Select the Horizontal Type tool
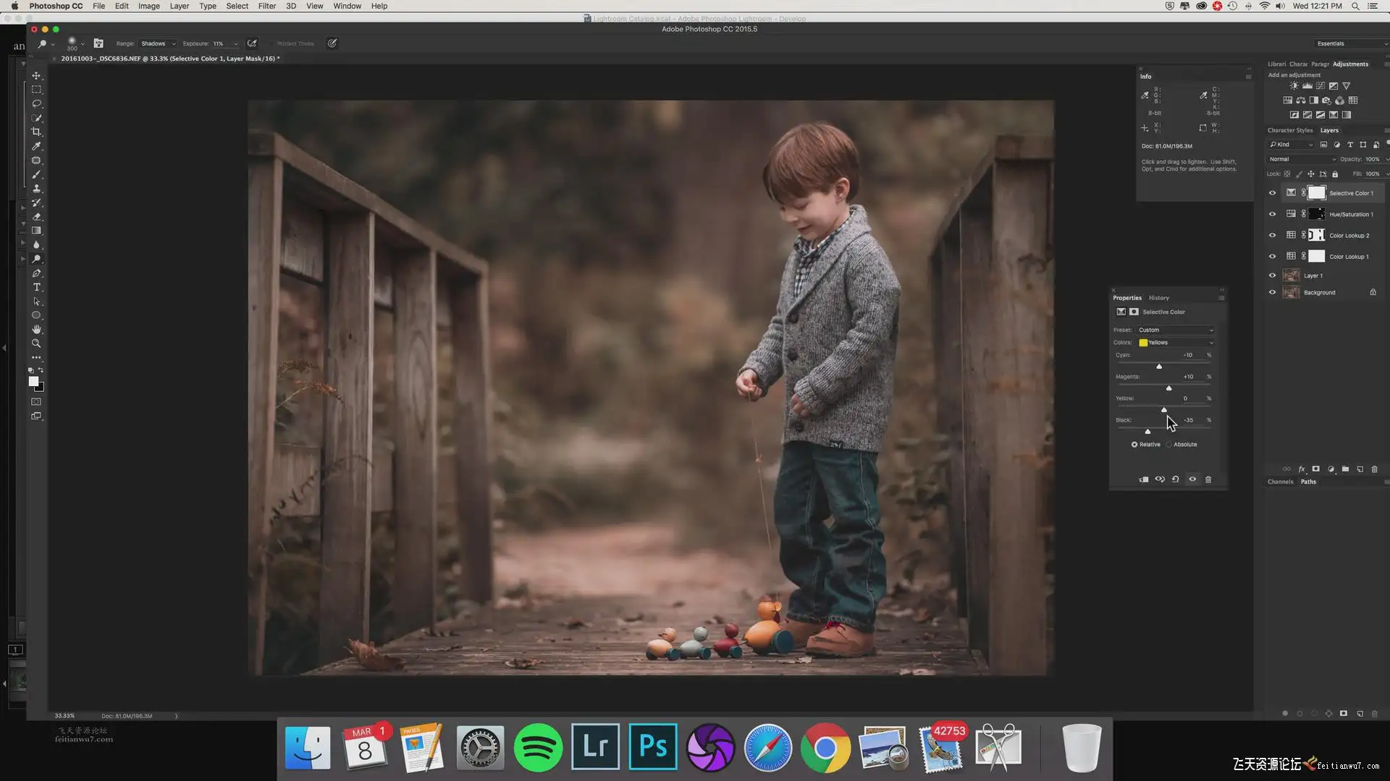The height and width of the screenshot is (781, 1390). [36, 287]
